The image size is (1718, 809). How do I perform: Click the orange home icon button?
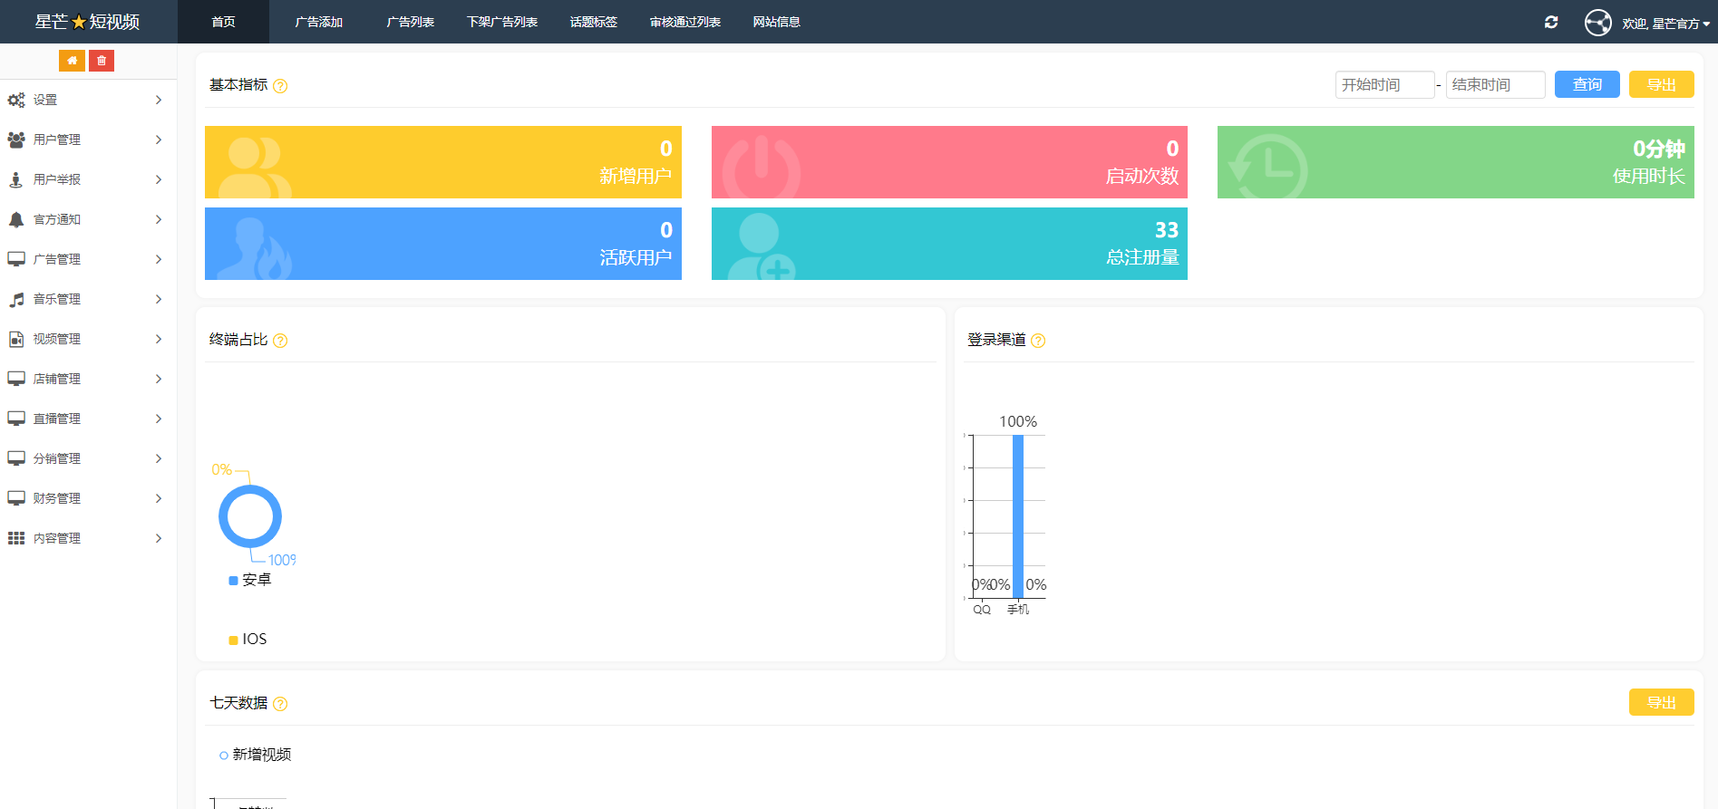click(72, 61)
